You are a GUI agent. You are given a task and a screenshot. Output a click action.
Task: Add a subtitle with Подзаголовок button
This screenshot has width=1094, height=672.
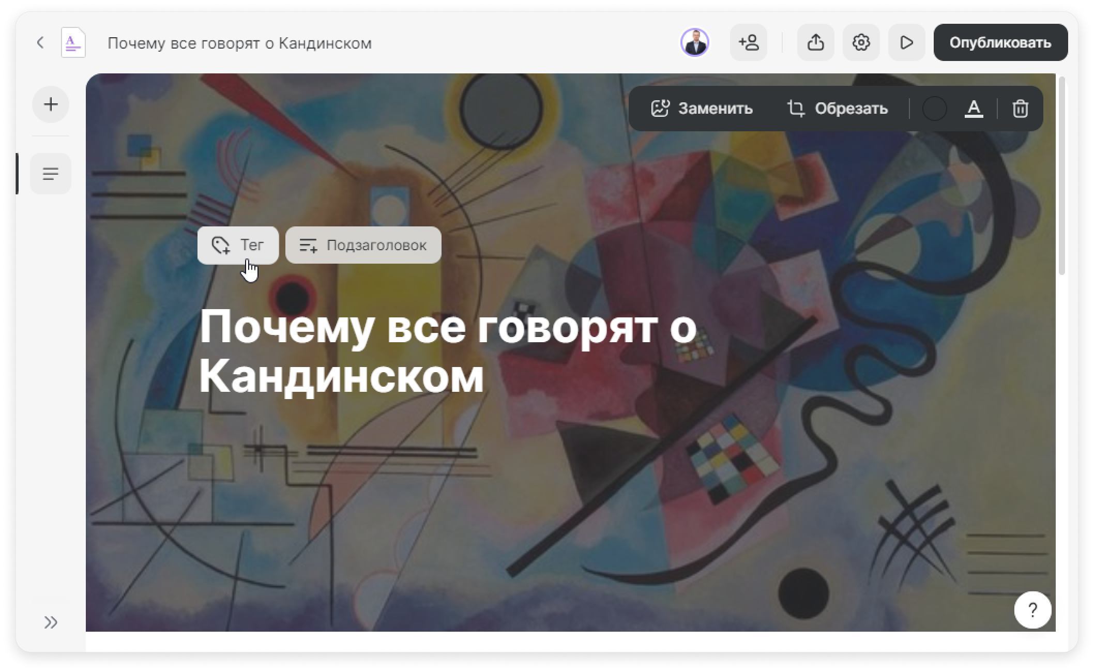pyautogui.click(x=363, y=245)
